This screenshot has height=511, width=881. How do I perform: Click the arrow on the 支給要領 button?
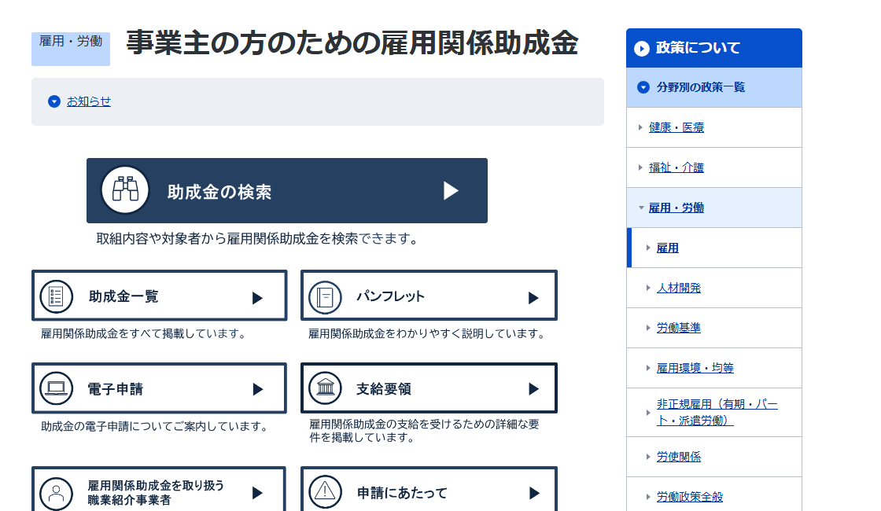point(533,388)
